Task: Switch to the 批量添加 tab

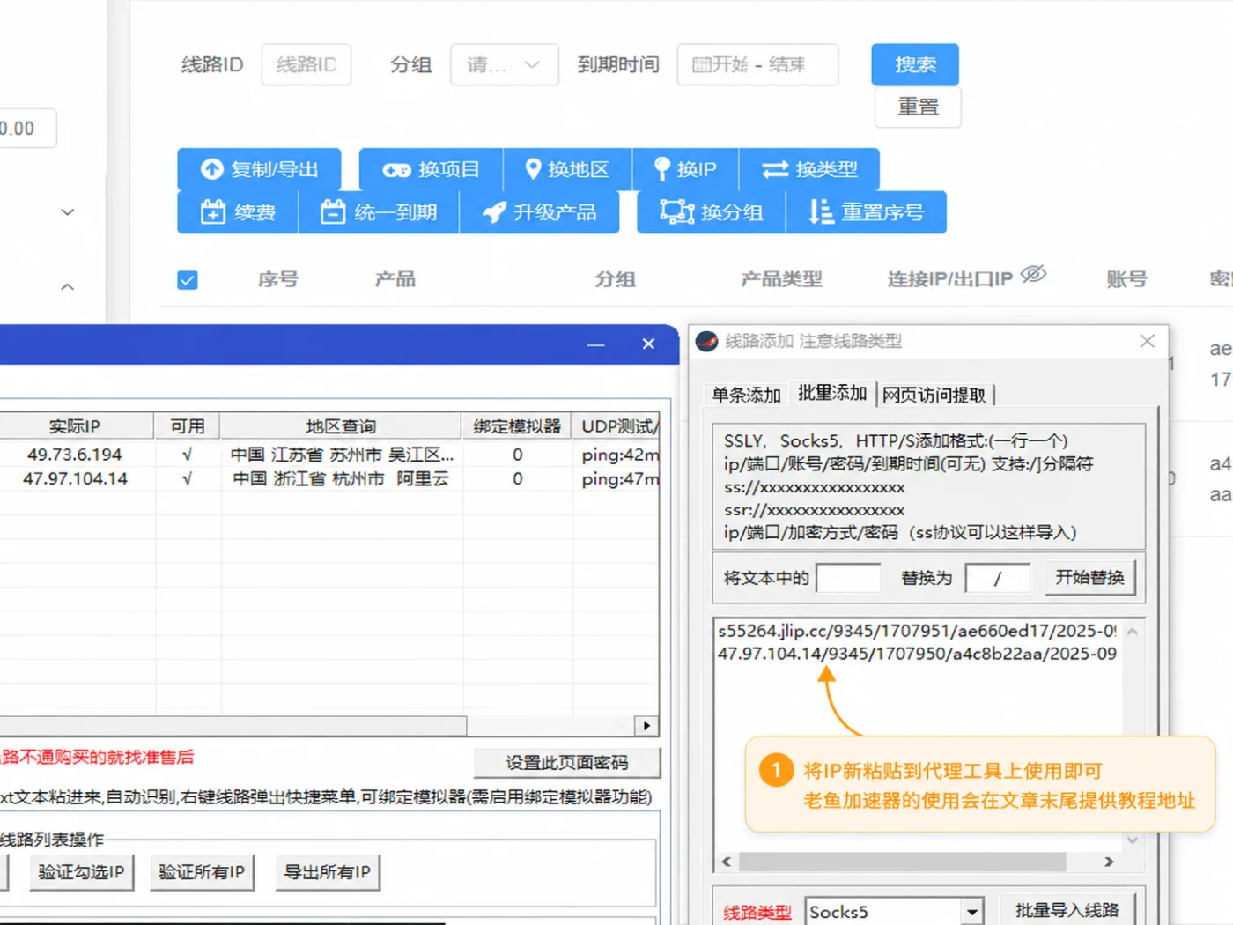Action: (x=832, y=393)
